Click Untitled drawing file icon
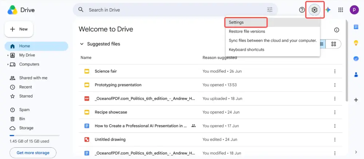The width and height of the screenshot is (364, 159). 87,140
